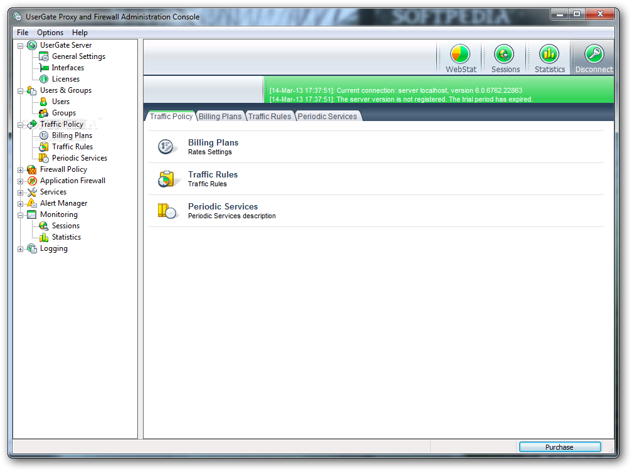Collapse the Users & Groups tree node
Screen dimensions: 632x471
20,91
